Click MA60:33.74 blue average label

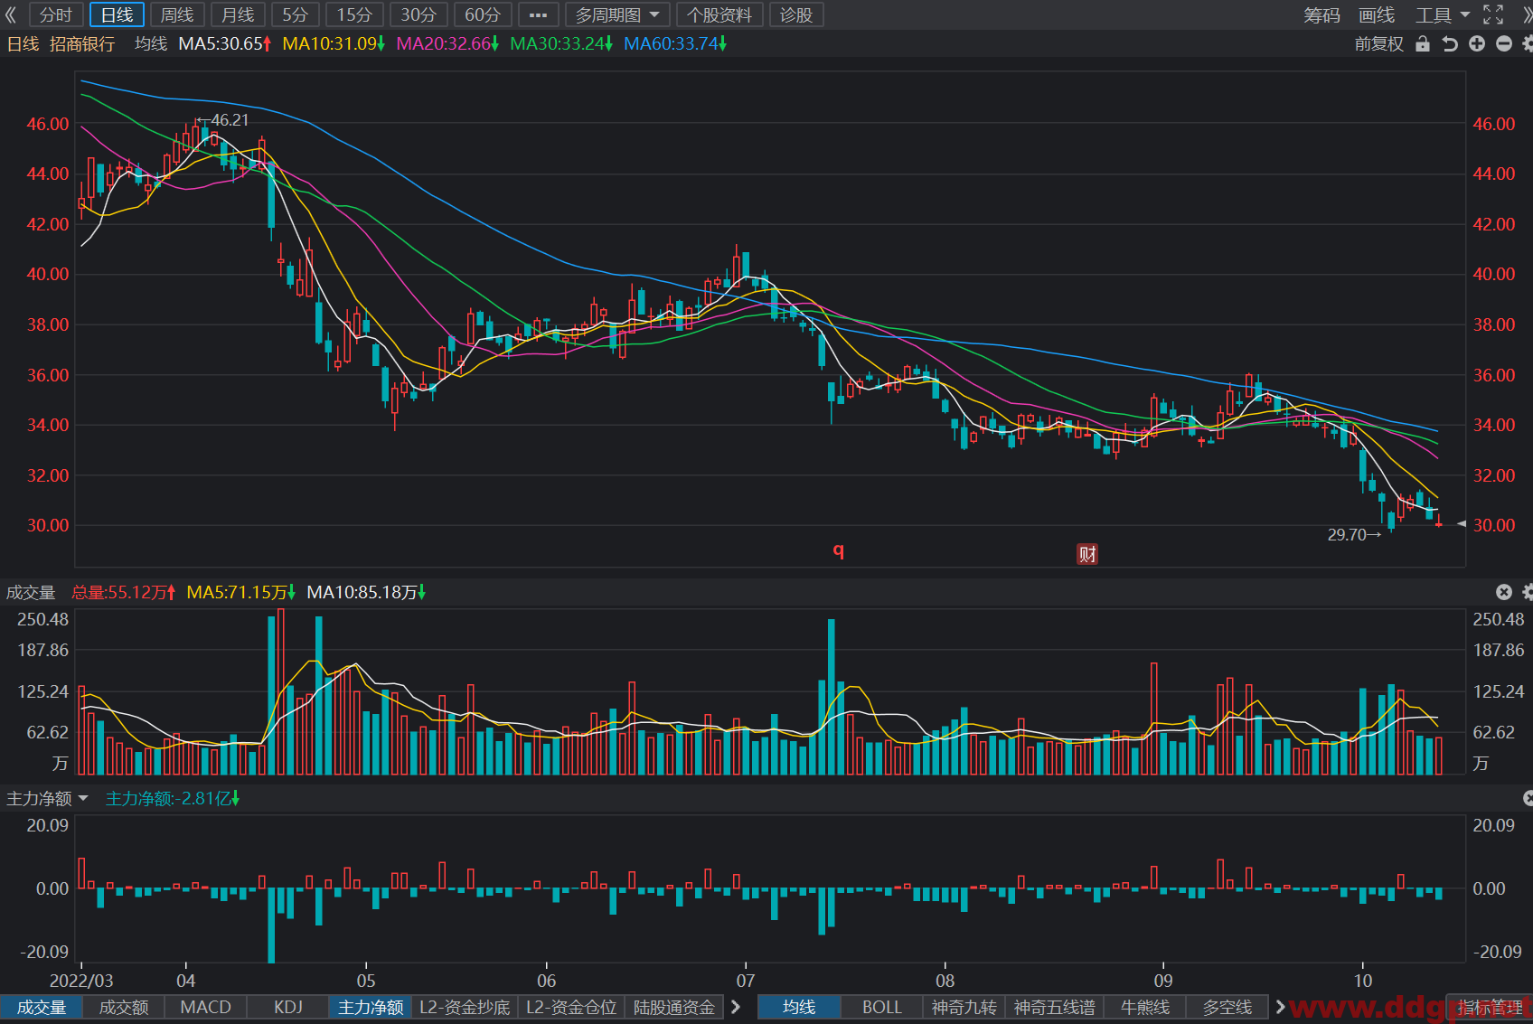point(675,43)
